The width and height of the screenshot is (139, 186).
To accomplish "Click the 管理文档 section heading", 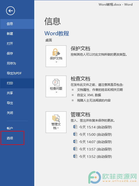I will 80,114.
